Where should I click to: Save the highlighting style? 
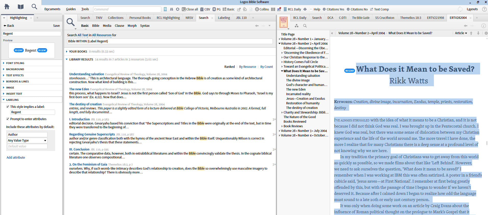pos(56,26)
